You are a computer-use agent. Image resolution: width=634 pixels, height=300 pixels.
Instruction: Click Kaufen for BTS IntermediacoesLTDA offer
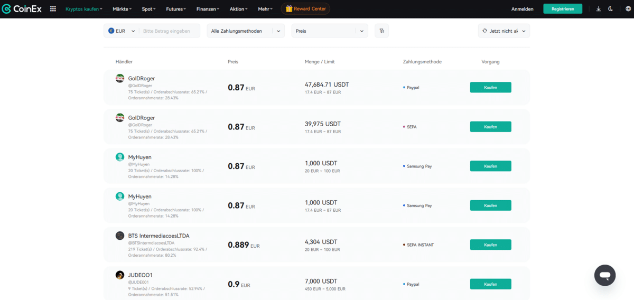coord(490,245)
